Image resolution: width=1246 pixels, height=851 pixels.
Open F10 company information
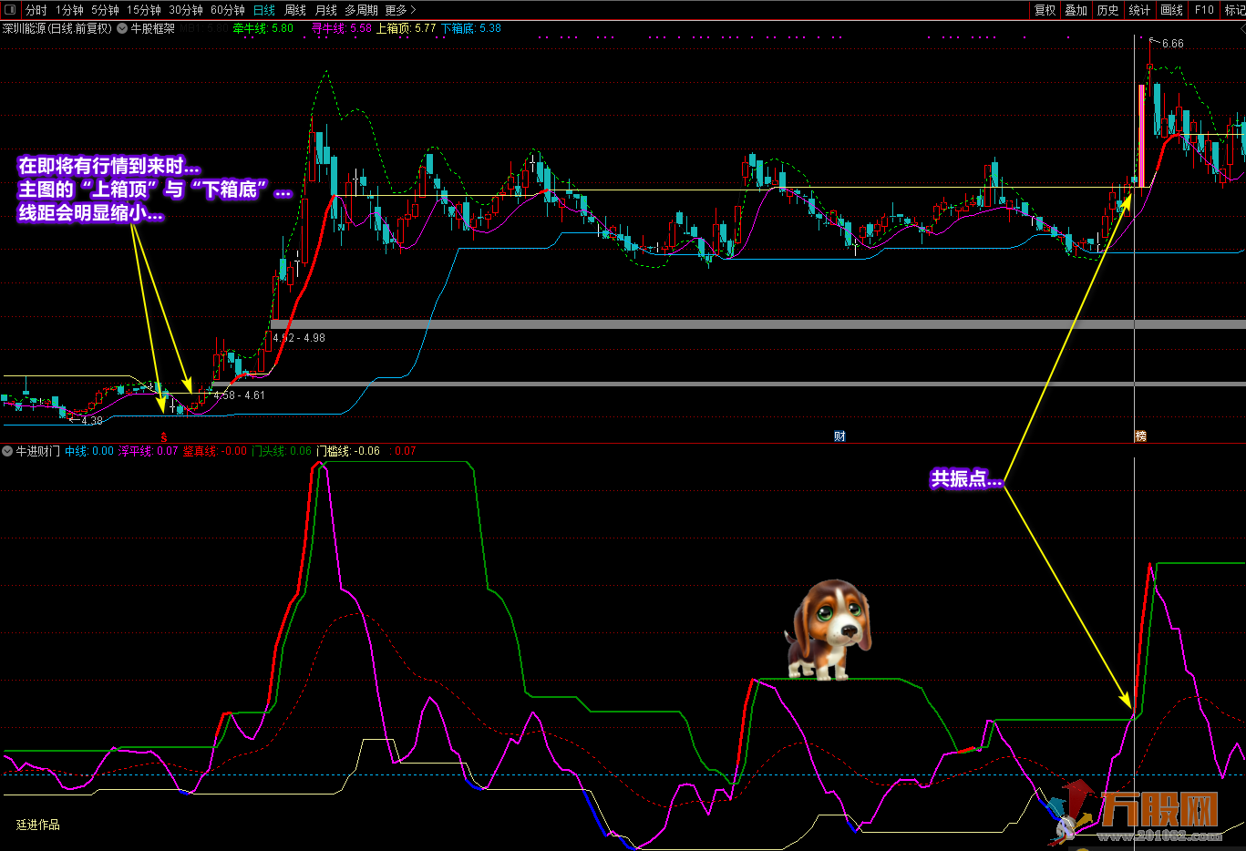point(1204,10)
